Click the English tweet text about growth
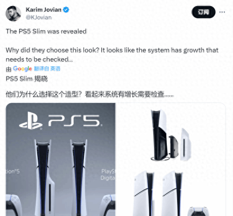 tap(112, 54)
